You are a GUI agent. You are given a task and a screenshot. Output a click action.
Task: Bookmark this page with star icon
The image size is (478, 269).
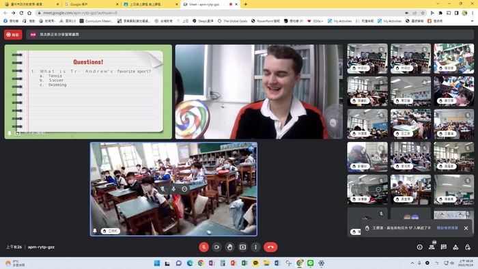(423, 13)
